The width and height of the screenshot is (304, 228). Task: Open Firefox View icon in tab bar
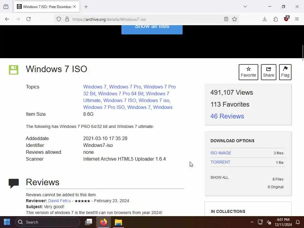(6, 7)
